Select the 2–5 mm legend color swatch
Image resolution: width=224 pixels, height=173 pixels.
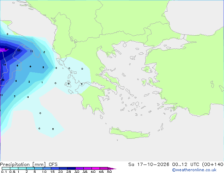[30, 168]
